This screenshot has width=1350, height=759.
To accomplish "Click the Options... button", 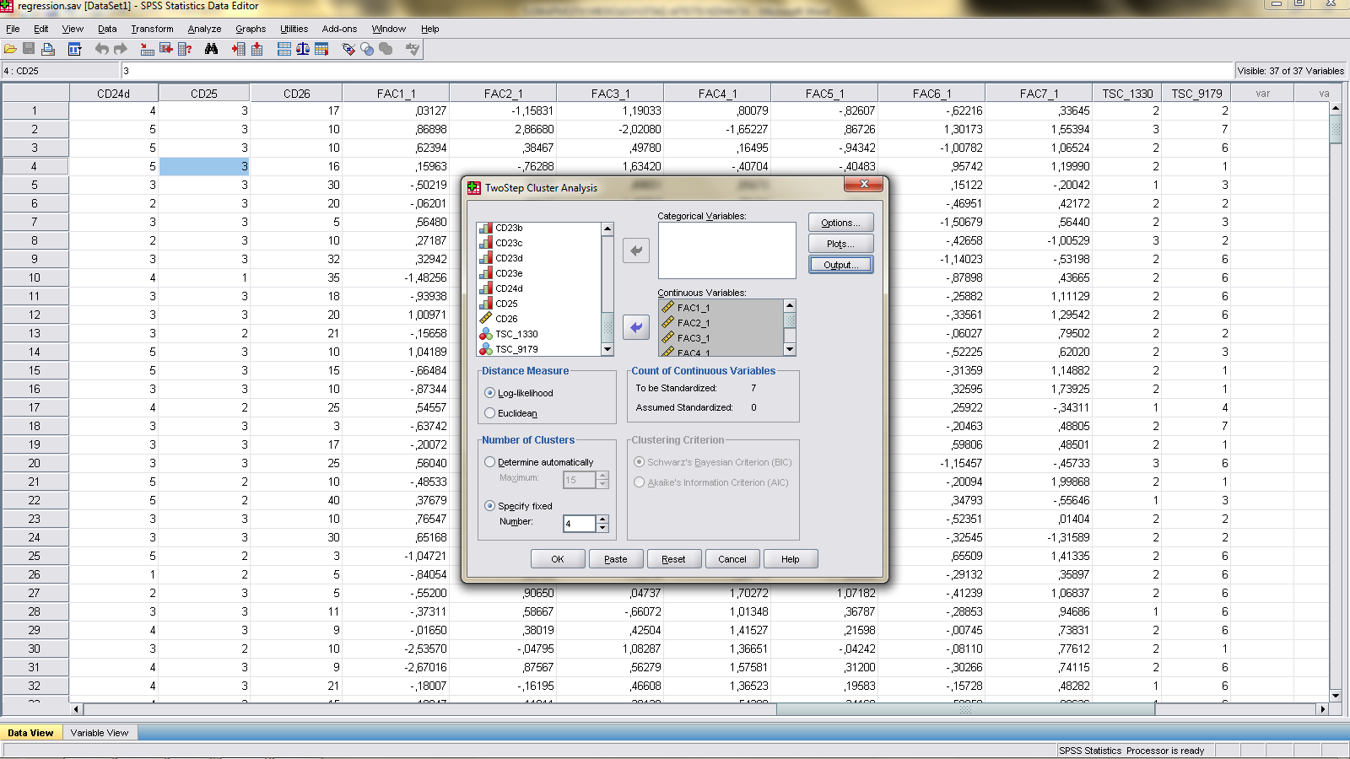I will pyautogui.click(x=840, y=223).
